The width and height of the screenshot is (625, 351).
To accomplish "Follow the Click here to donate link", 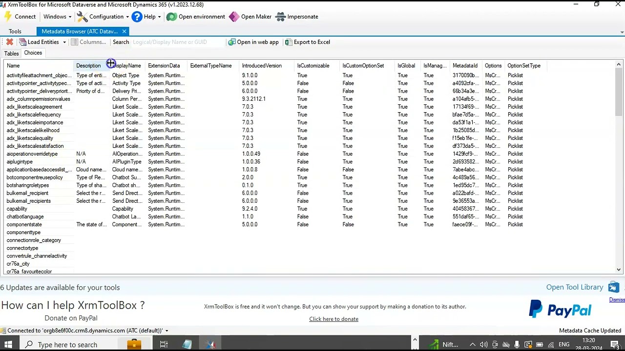I will [333, 319].
